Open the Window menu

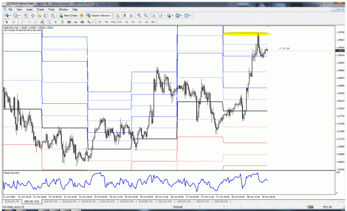point(63,9)
